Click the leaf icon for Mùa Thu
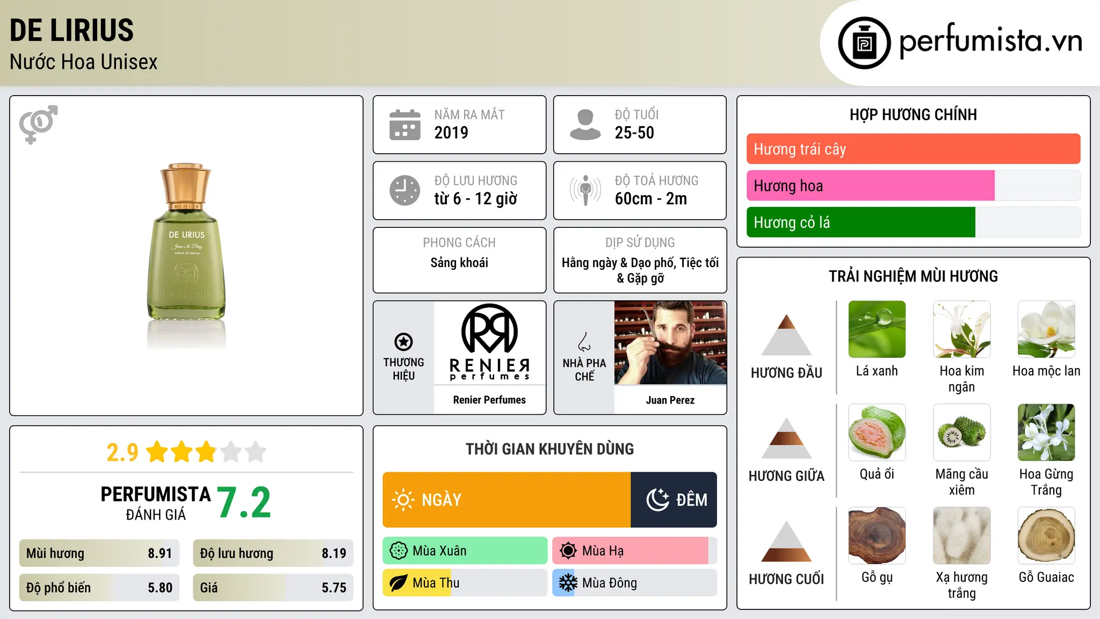The width and height of the screenshot is (1100, 619). (399, 583)
